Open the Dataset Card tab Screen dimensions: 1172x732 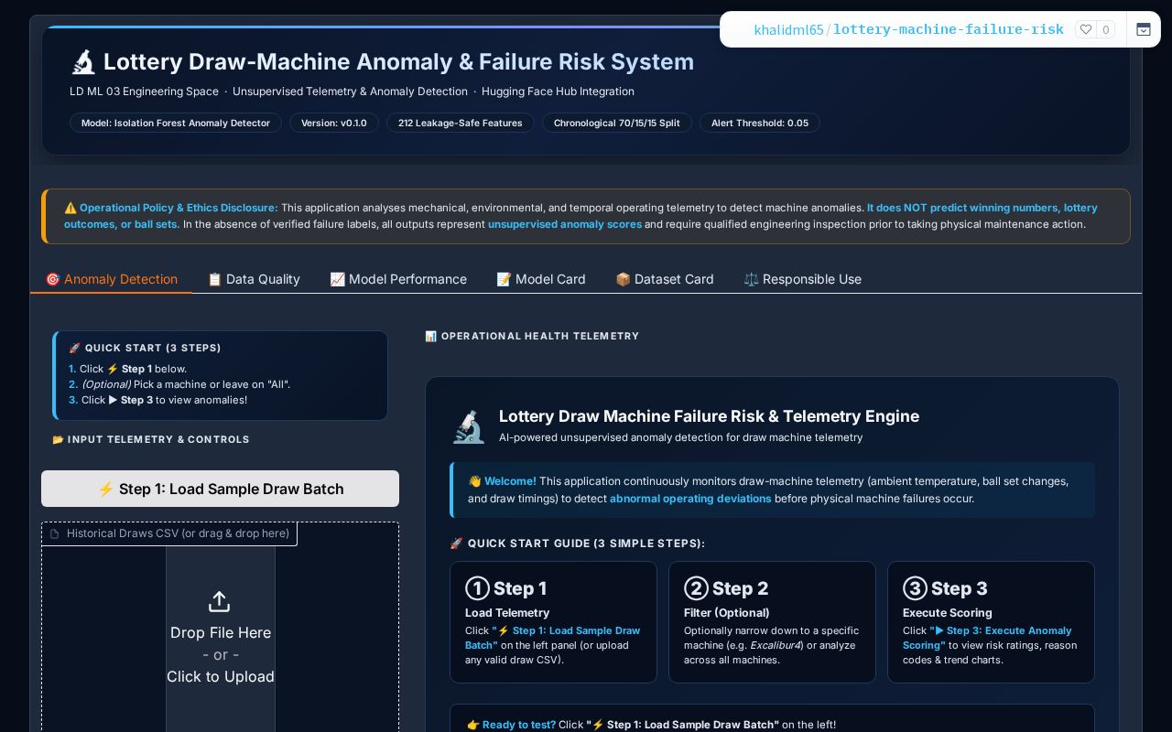(x=665, y=279)
